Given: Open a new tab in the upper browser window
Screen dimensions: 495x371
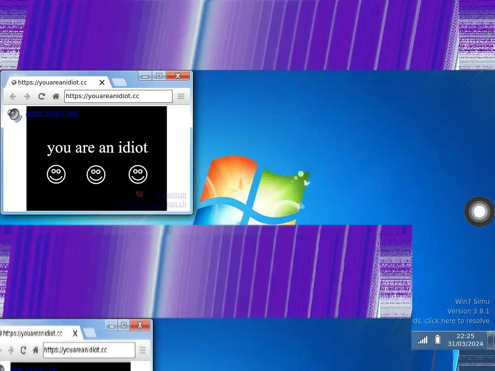Looking at the screenshot, I should tap(119, 82).
